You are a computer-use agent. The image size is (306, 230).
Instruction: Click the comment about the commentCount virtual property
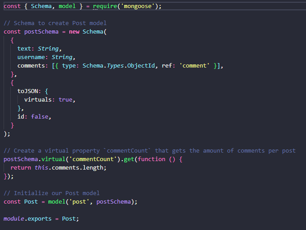(x=150, y=151)
